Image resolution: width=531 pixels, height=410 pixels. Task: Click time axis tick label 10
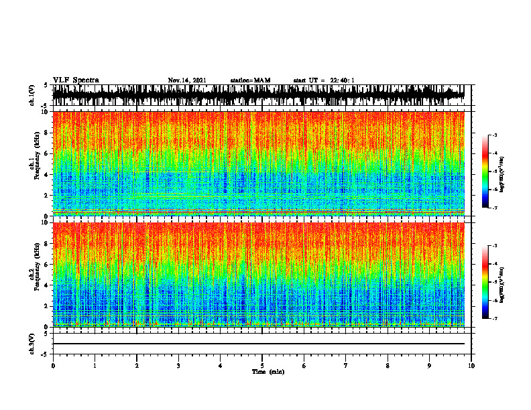[x=471, y=366]
